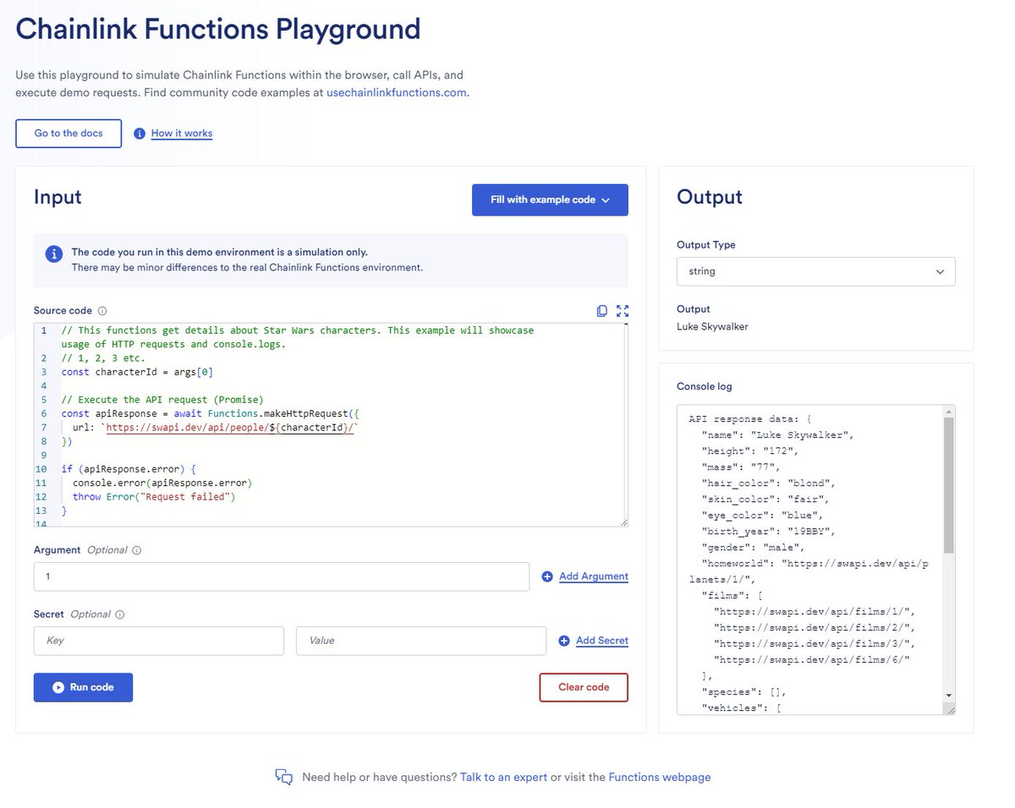This screenshot has width=1015, height=808.
Task: Click the films/6/ URL in console log
Action: (812, 659)
